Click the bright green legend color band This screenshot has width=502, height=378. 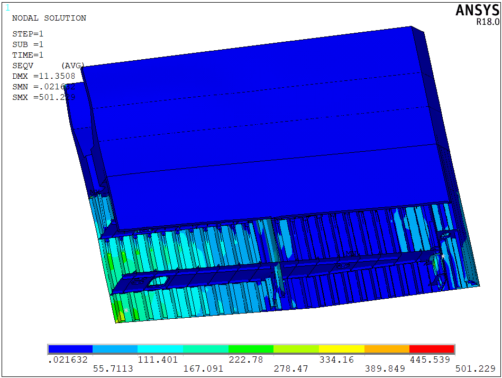pos(251,349)
